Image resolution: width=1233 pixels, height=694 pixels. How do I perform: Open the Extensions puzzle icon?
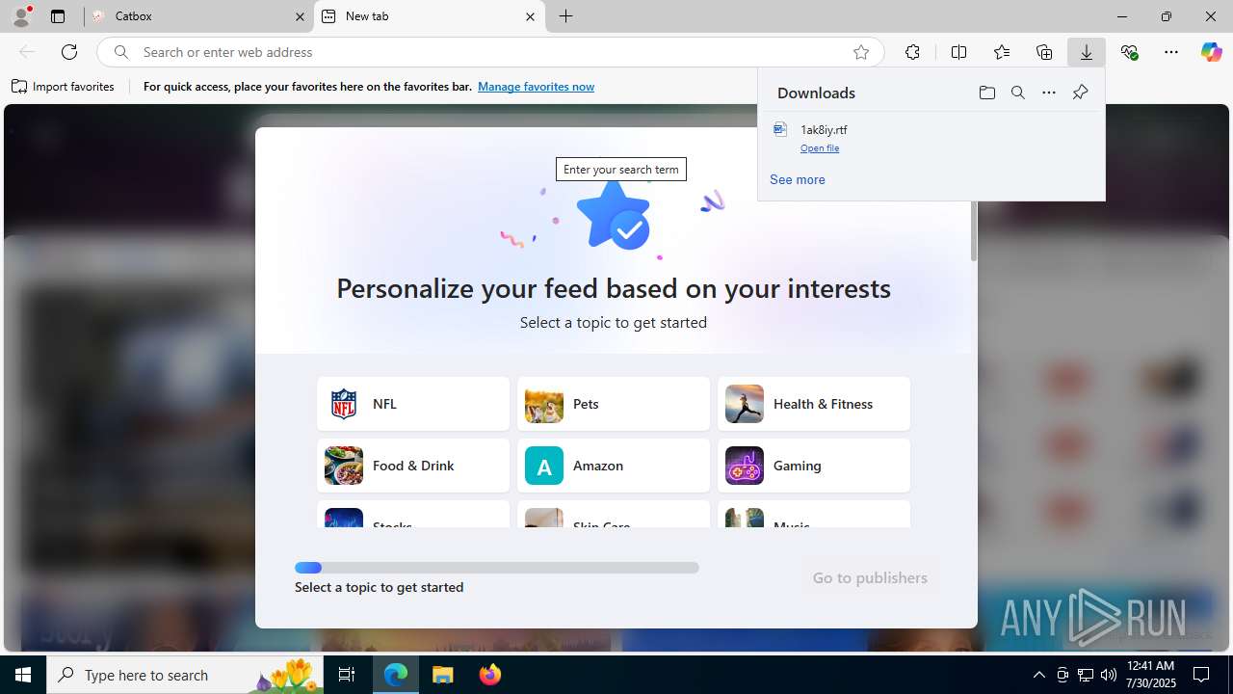click(912, 52)
